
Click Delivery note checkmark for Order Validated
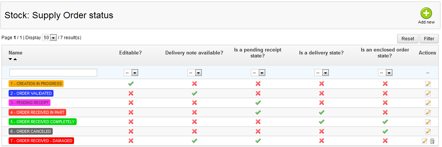click(194, 93)
